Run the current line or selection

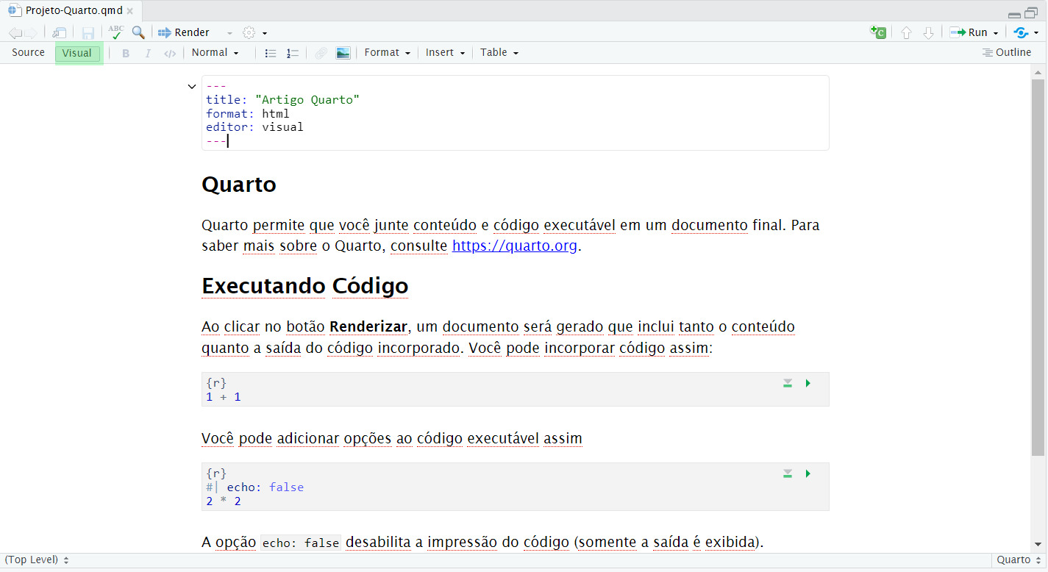tap(969, 32)
